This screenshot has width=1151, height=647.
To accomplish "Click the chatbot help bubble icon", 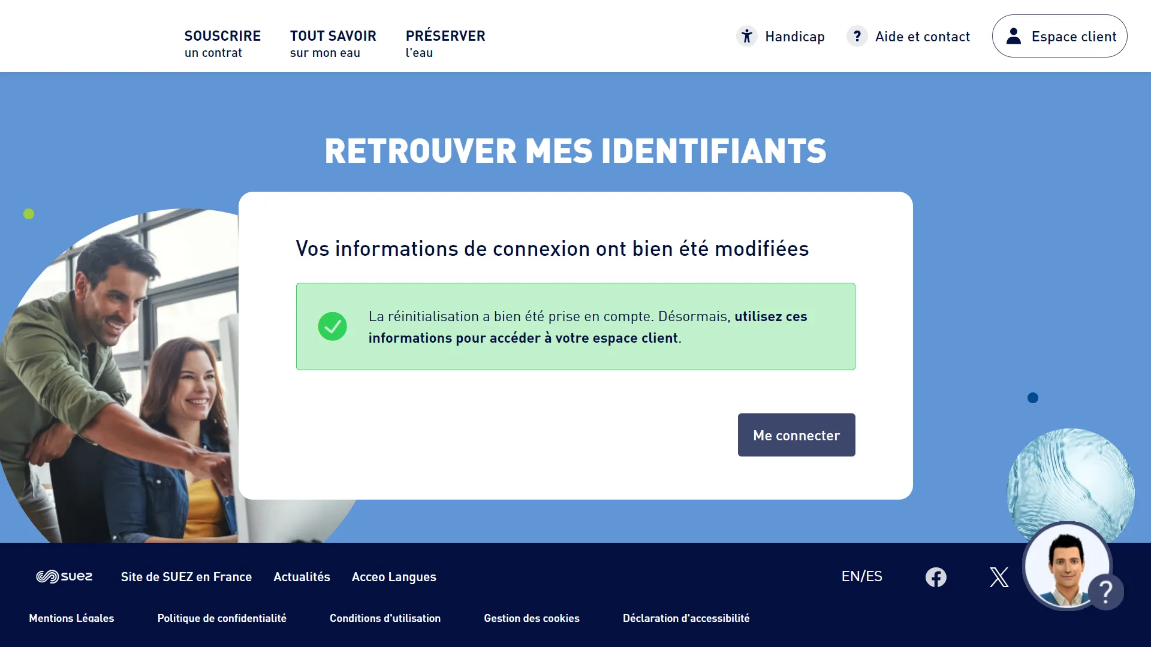I will pyautogui.click(x=1106, y=591).
